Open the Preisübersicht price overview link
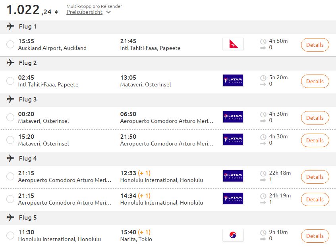Viewport: 336px width, 247px height. 85,12
